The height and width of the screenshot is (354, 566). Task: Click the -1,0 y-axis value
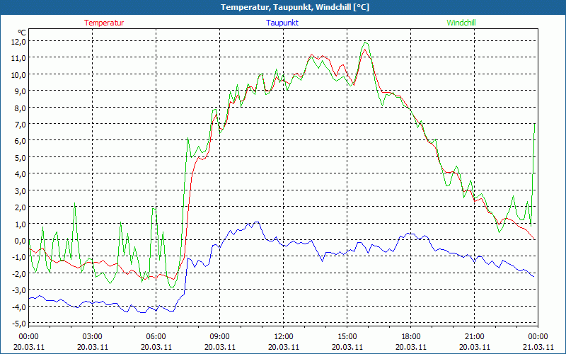[x=19, y=257]
